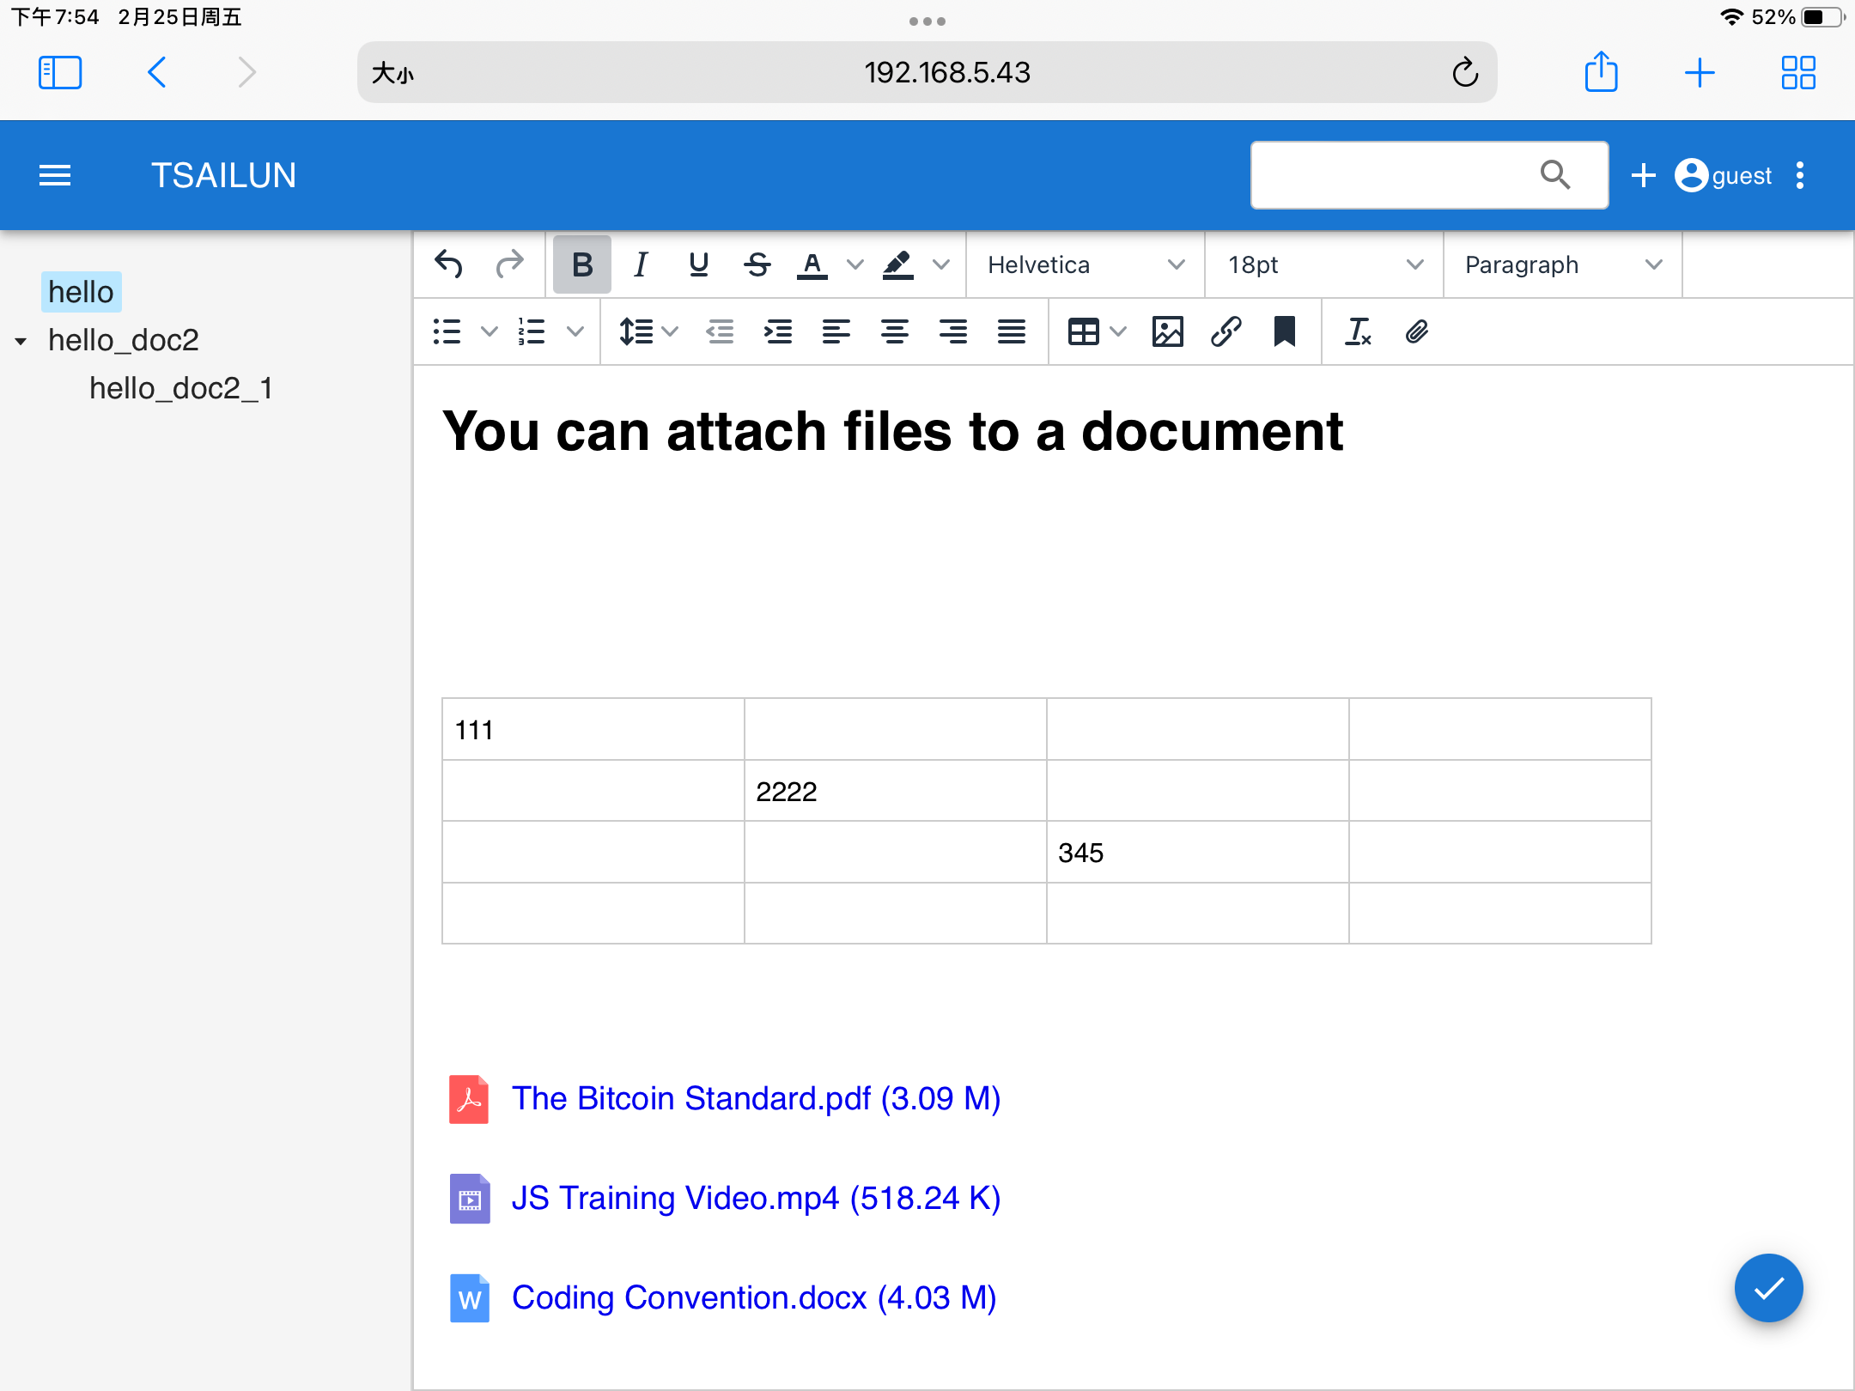1855x1391 pixels.
Task: Center align the text
Action: pos(895,331)
